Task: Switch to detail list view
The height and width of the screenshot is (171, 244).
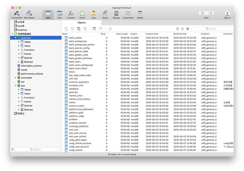Action: click(182, 29)
